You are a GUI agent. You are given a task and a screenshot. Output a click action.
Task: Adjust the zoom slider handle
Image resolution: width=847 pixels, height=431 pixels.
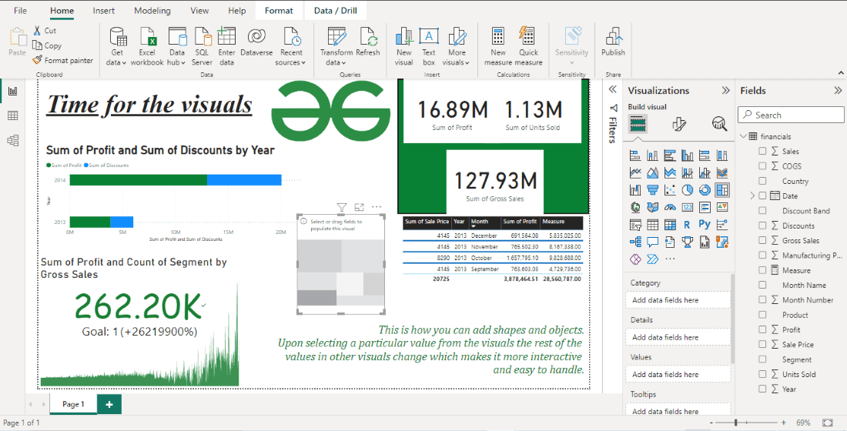735,423
